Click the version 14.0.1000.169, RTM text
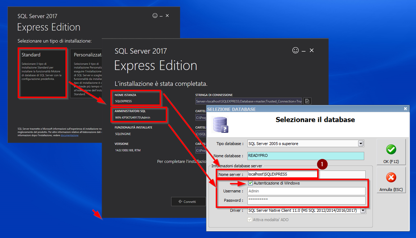 tap(128, 150)
